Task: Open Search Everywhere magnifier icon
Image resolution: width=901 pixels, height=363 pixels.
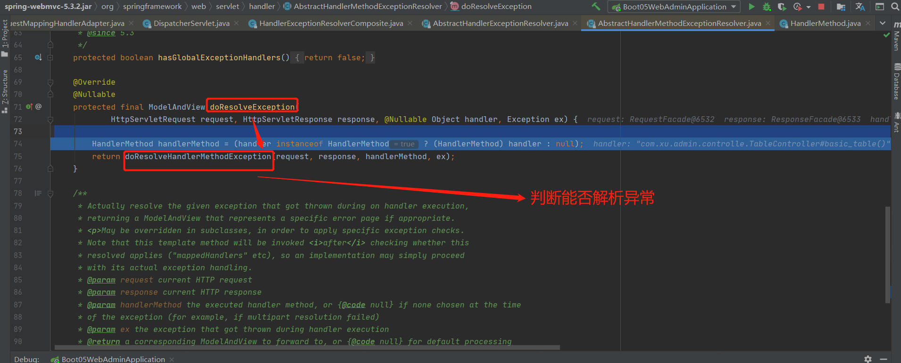Action: click(895, 7)
